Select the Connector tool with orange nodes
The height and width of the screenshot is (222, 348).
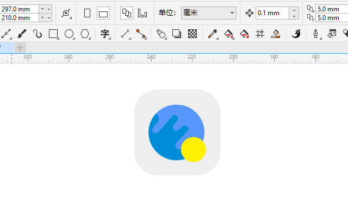pos(141,34)
